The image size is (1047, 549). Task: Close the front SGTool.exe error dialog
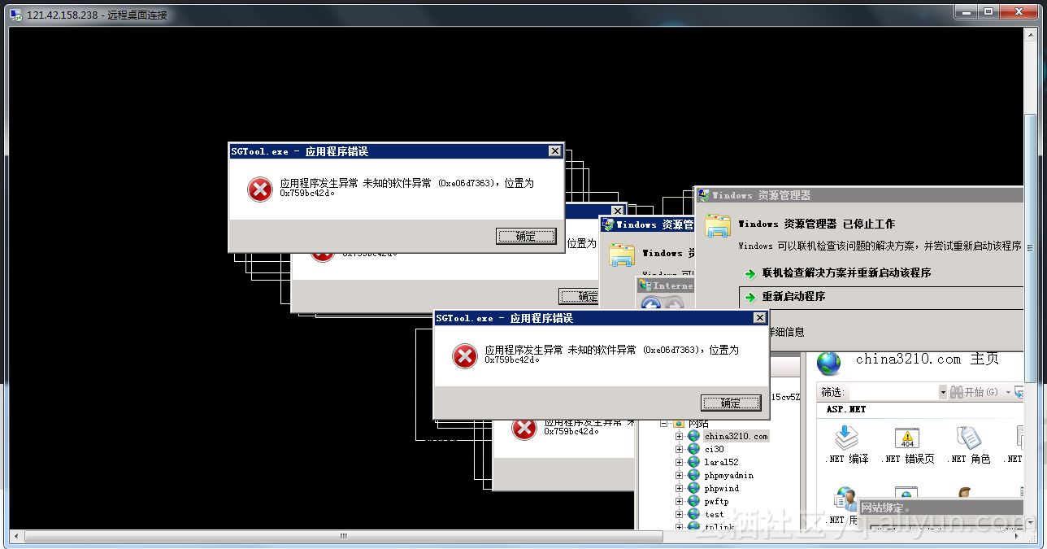coord(759,318)
